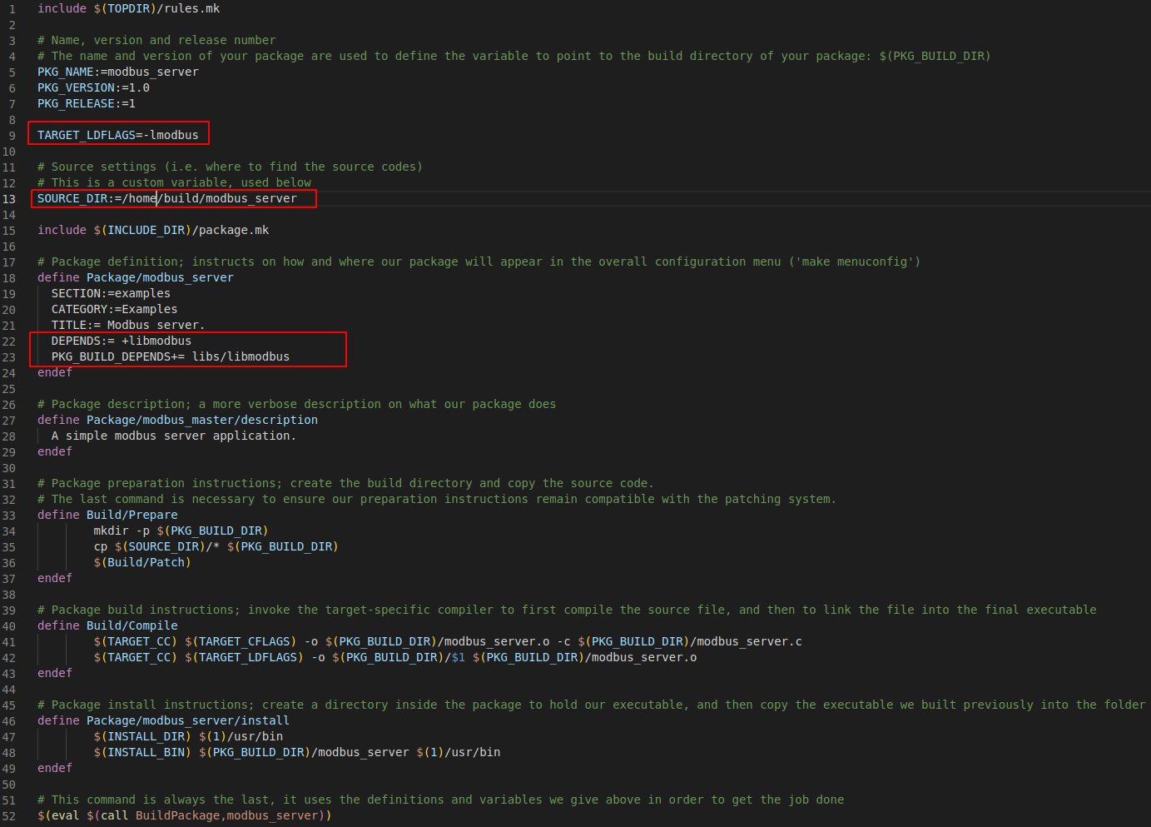
Task: Click the 'DEPENDS:= +libmodbus' line
Action: 122,341
